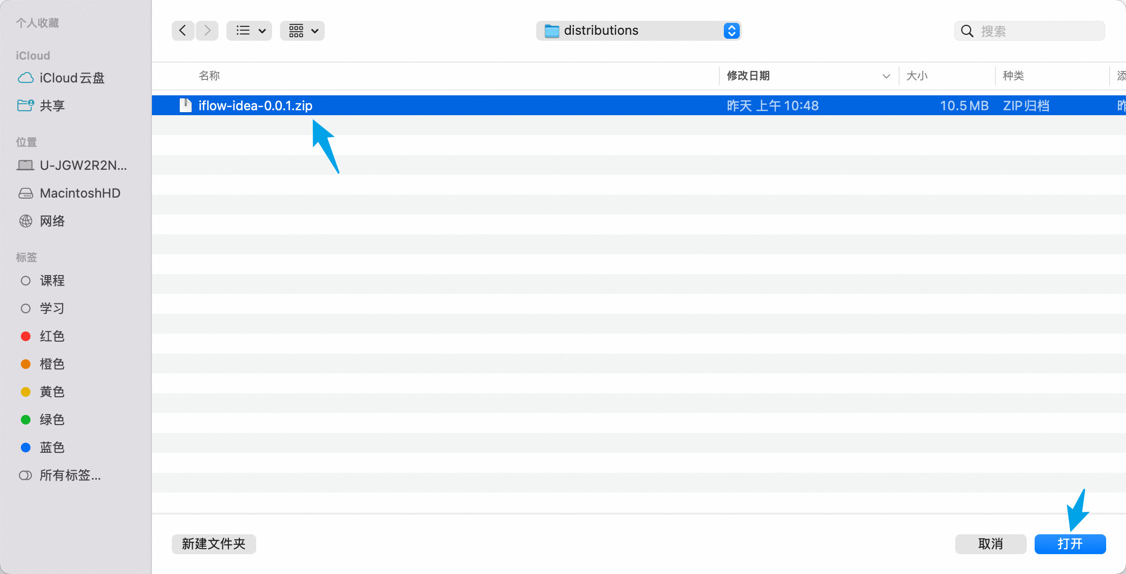Select the U-JGW2R2N computer location
Screen dimensions: 1126x574
click(x=82, y=165)
